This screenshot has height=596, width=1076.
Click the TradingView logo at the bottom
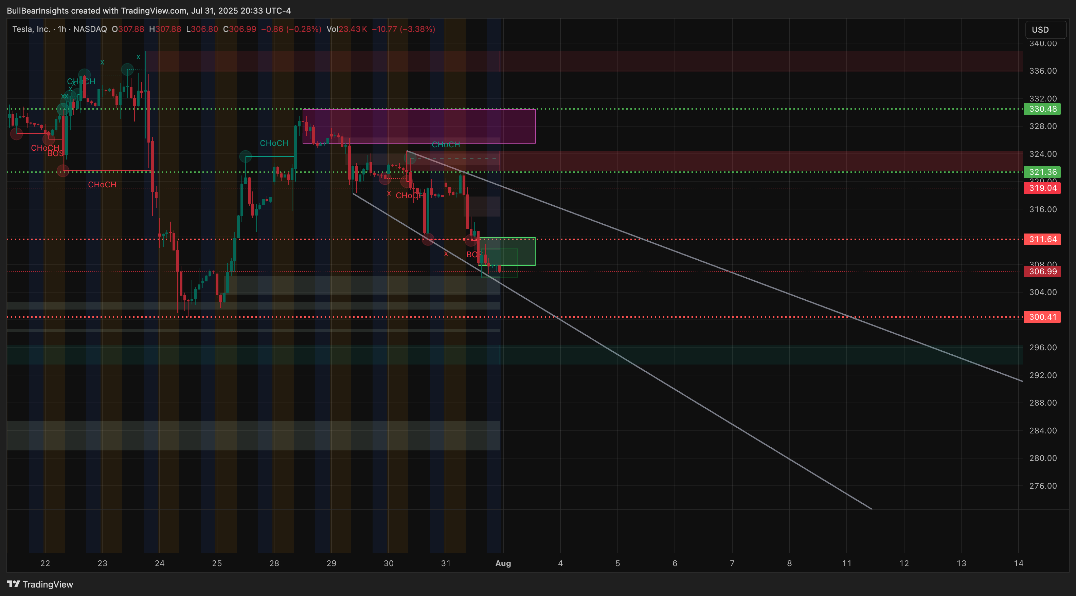coord(40,584)
